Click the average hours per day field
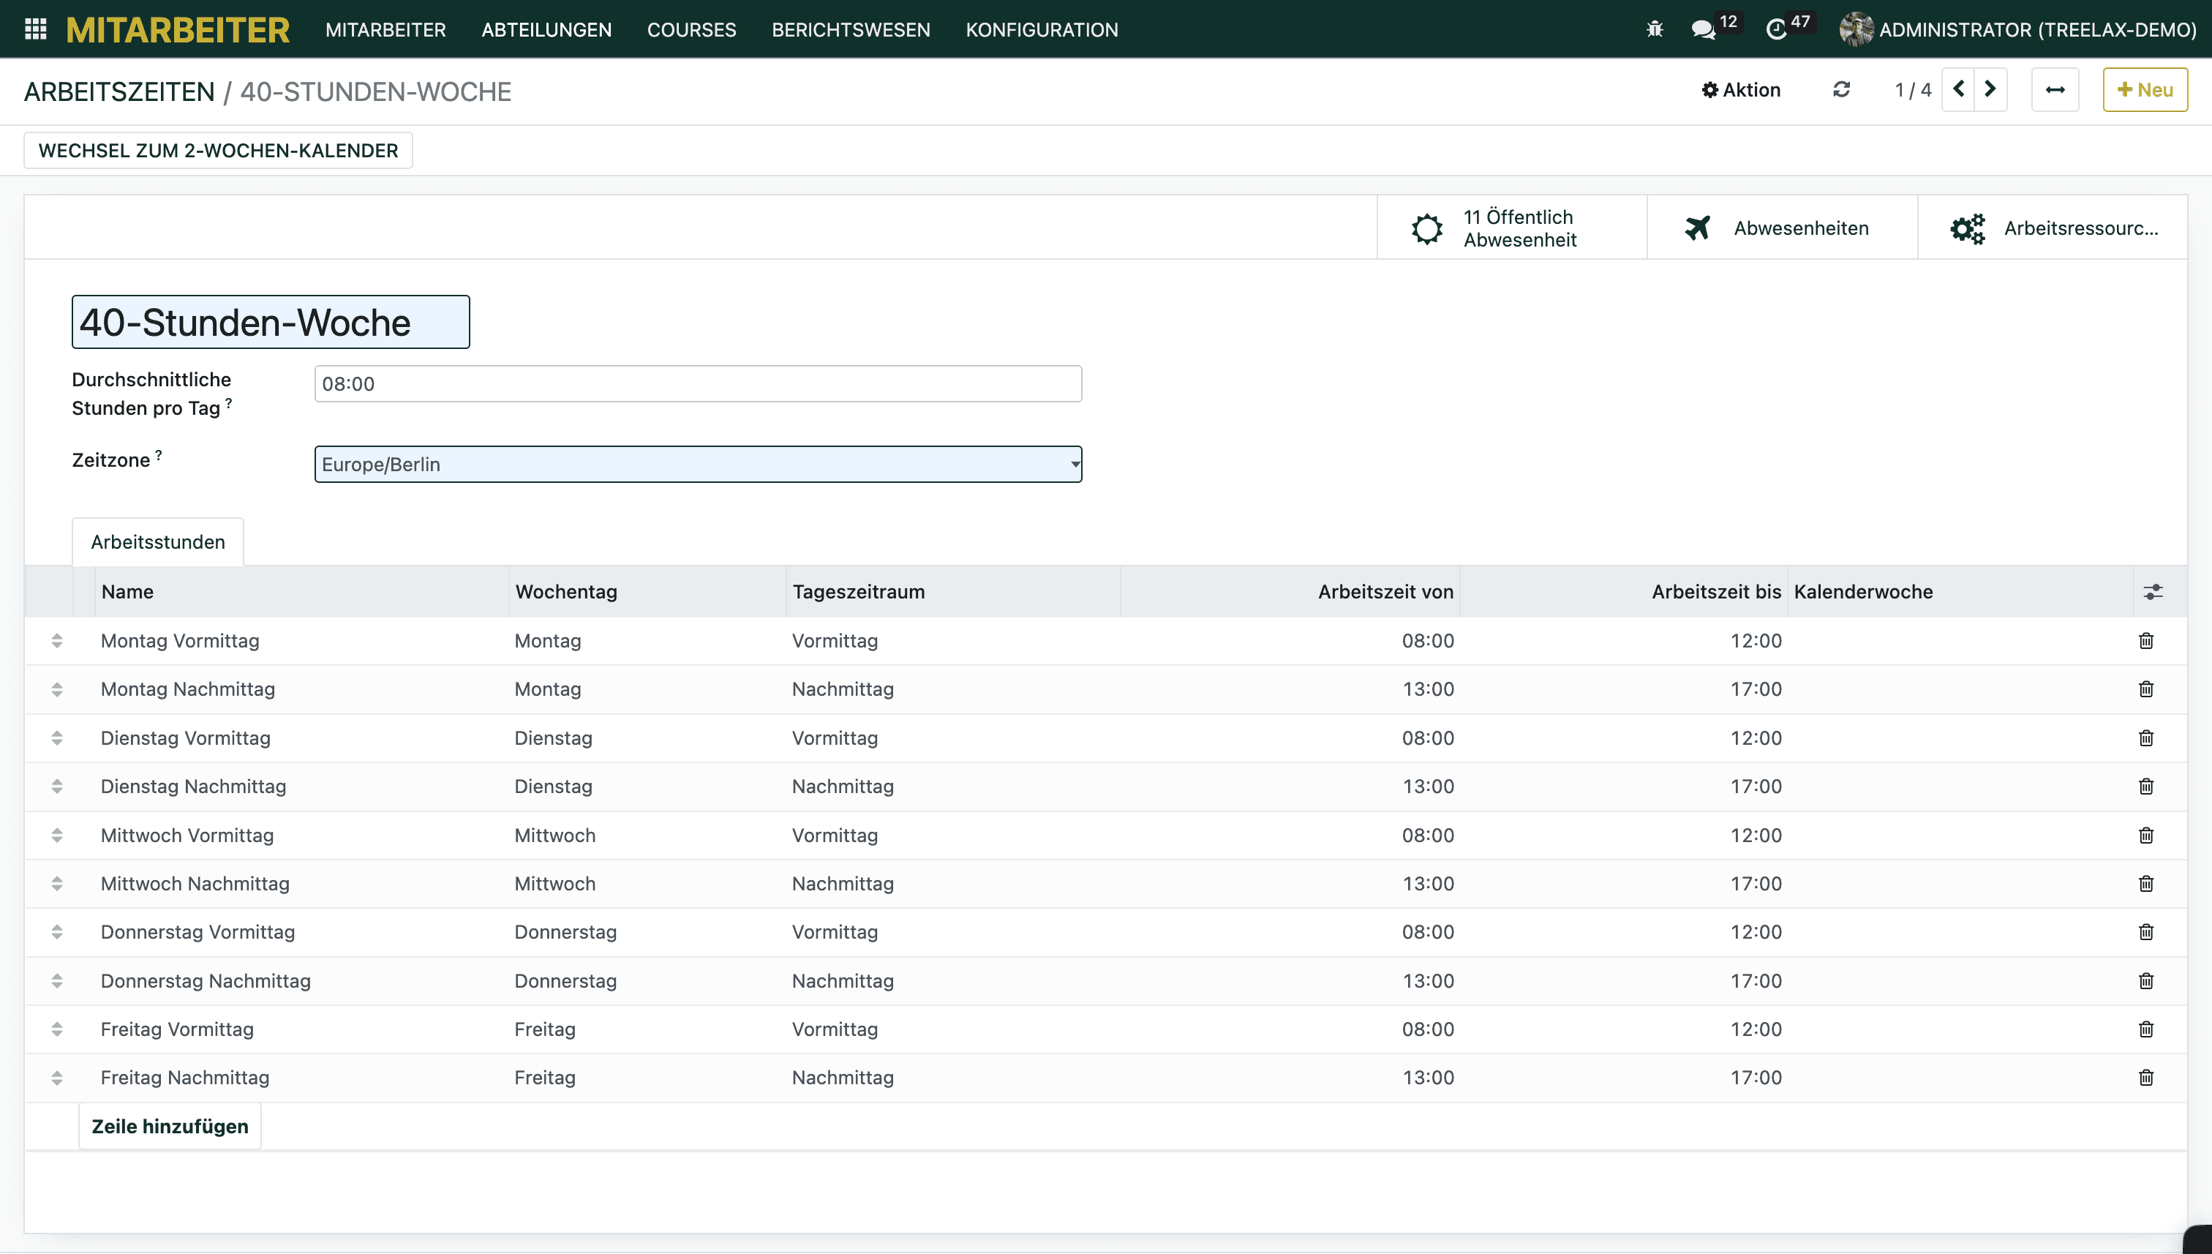2212x1254 pixels. click(697, 384)
